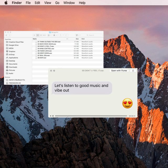The image size is (168, 168).
Task: Click the audio playback progress bar
Action: [91, 116]
